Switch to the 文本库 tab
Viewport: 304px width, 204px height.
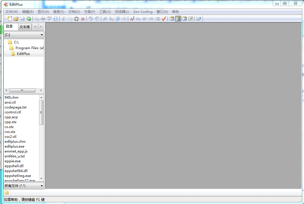tap(25, 27)
